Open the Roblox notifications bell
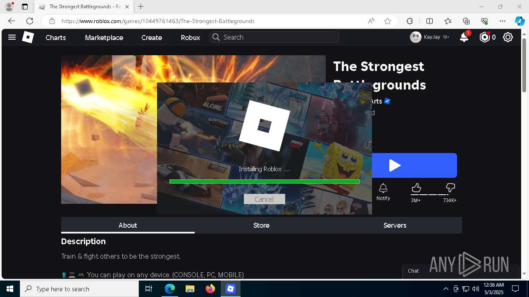This screenshot has height=297, width=529. (464, 37)
